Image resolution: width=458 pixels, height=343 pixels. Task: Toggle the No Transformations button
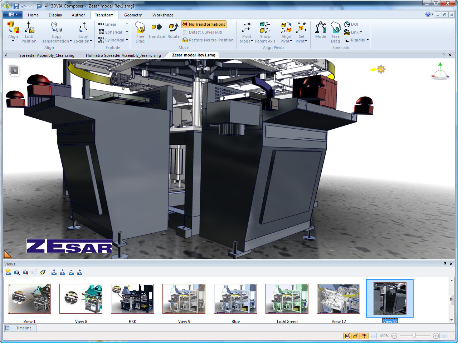click(x=204, y=24)
